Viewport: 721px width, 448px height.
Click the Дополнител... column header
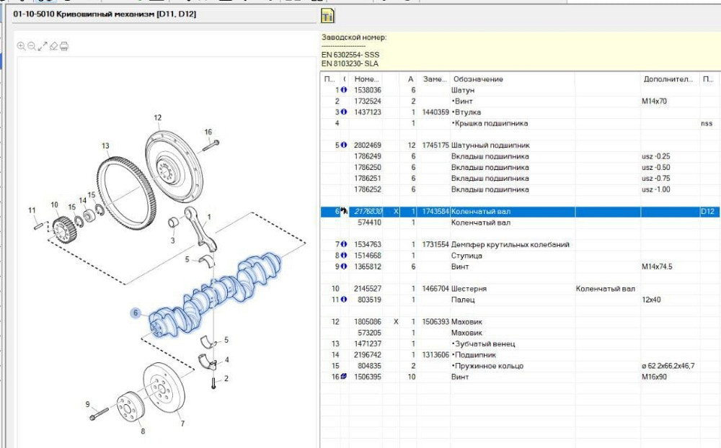[668, 79]
